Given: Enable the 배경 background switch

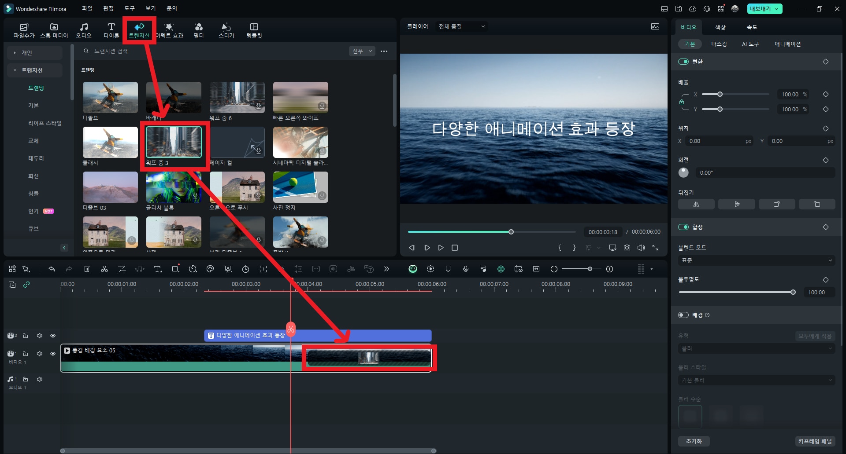Looking at the screenshot, I should coord(683,315).
